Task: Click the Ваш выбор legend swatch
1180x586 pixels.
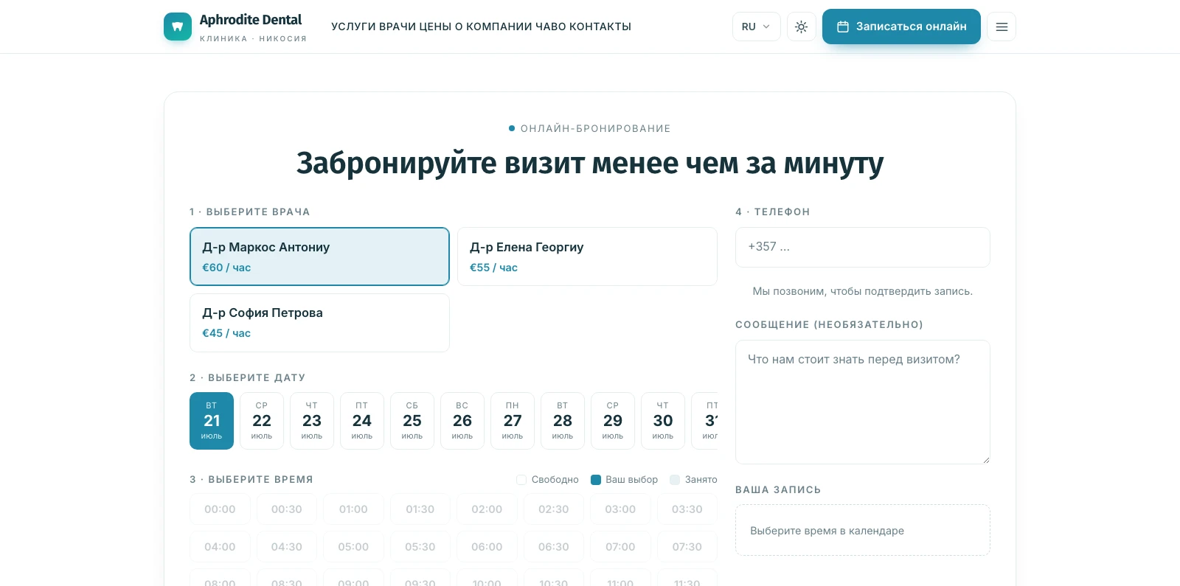Action: coord(596,480)
